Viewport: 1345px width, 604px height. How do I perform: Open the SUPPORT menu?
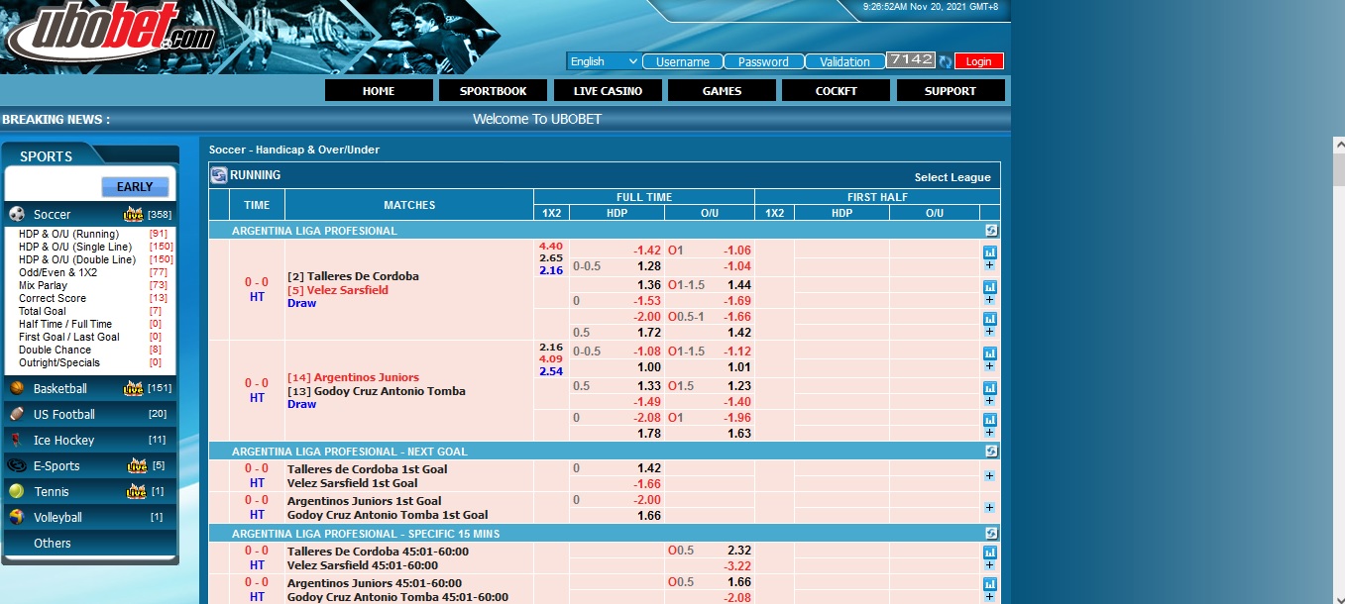pos(951,90)
